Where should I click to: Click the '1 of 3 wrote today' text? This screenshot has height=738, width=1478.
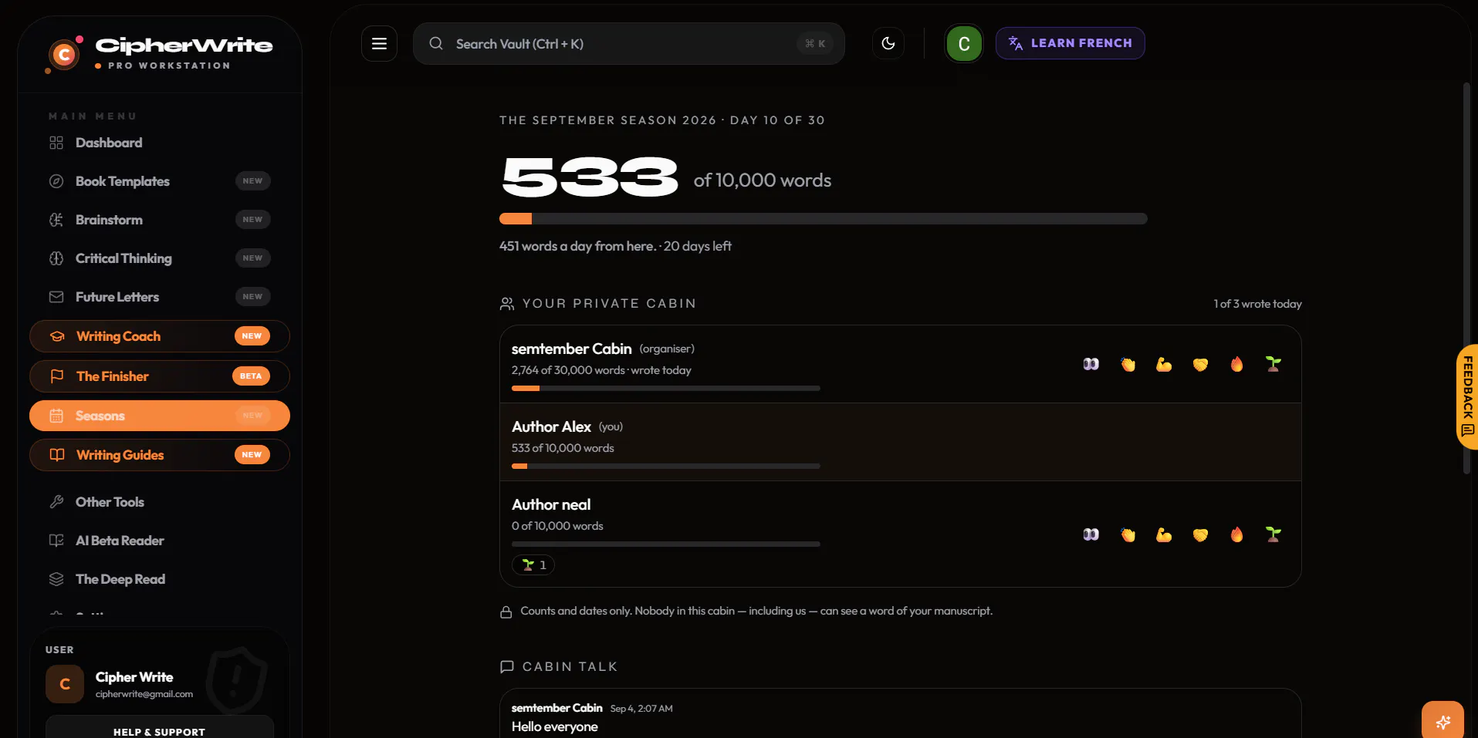[x=1257, y=304]
